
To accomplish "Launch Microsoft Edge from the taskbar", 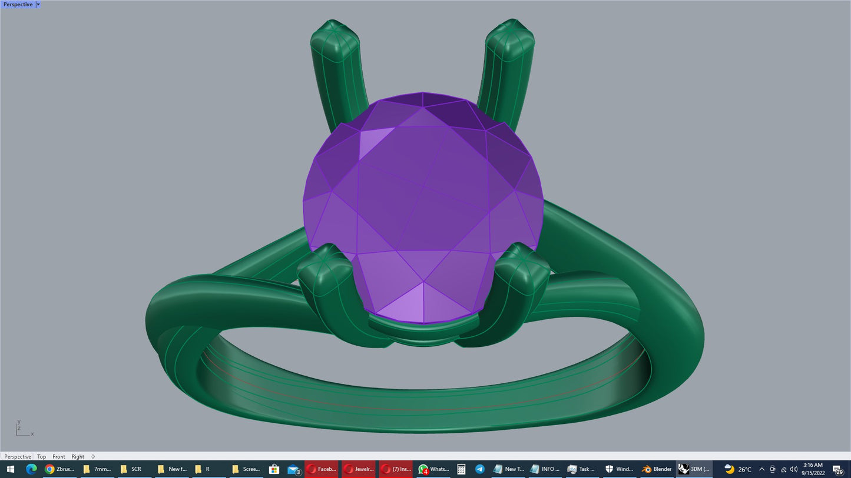I will [x=31, y=469].
